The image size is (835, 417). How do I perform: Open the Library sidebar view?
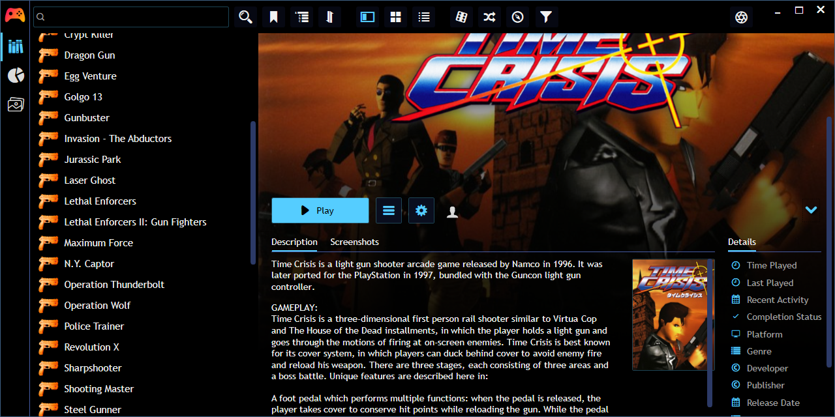coord(16,46)
